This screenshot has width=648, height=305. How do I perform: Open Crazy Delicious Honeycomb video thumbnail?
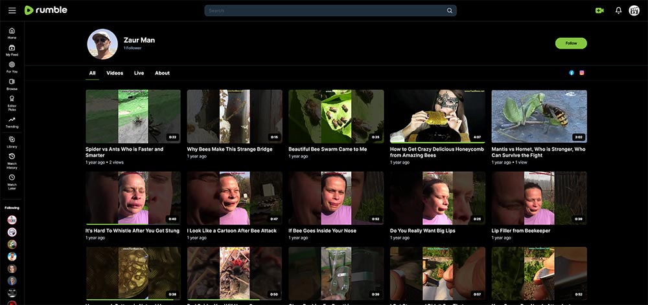(437, 116)
